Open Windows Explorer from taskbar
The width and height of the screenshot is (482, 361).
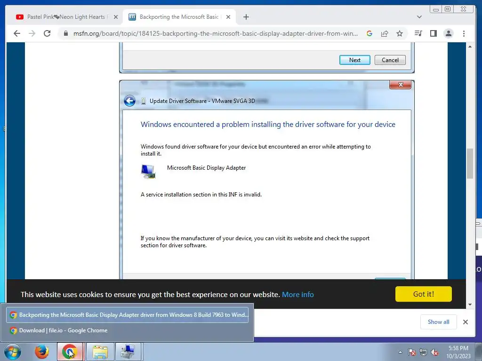(100, 352)
